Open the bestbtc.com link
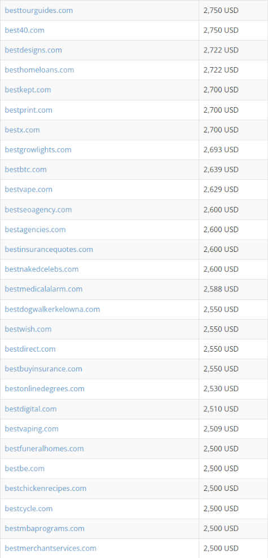 pyautogui.click(x=25, y=170)
